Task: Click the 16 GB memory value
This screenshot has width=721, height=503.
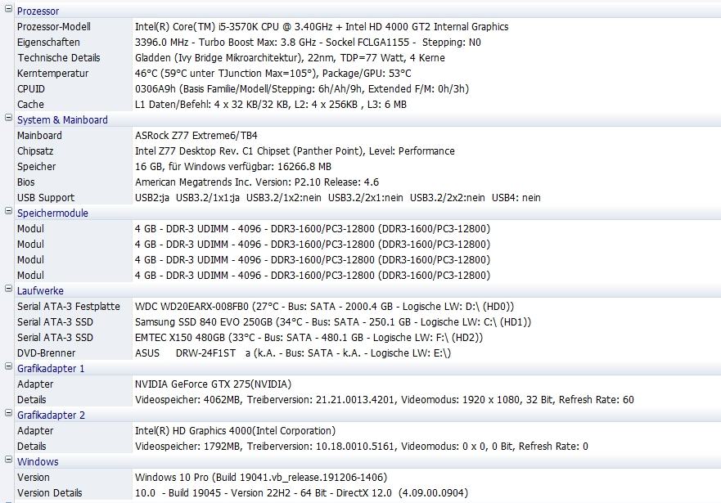Action: click(232, 167)
